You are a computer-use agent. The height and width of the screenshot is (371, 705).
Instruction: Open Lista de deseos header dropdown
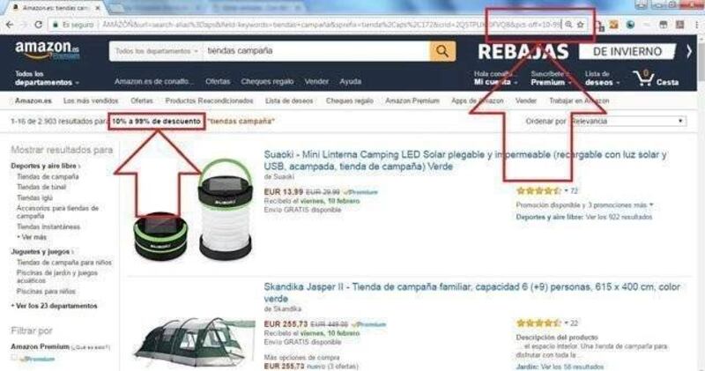(x=602, y=78)
